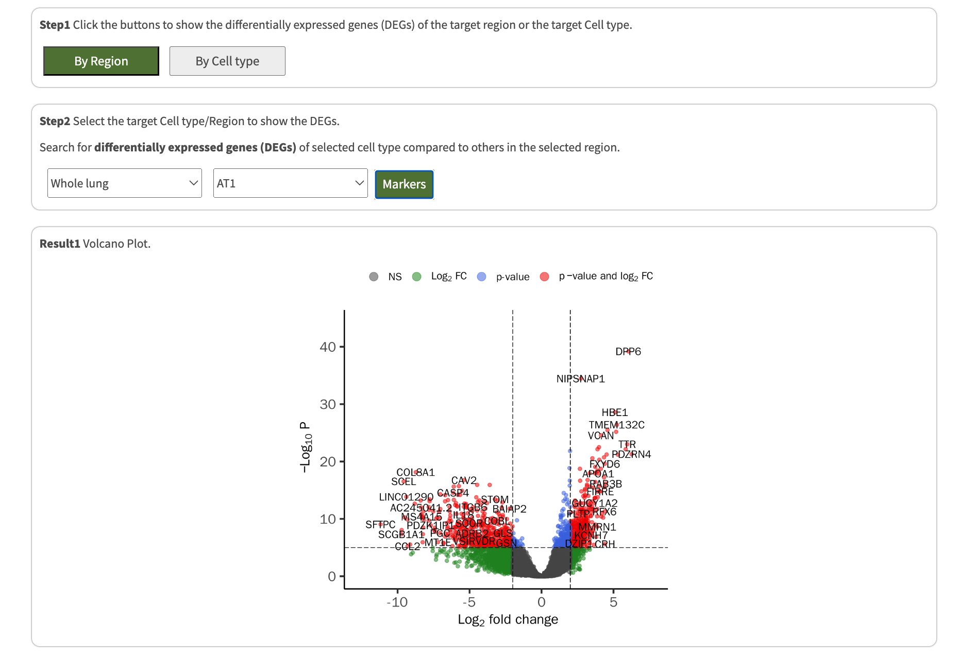Open the Whole lung region dropdown

[124, 183]
